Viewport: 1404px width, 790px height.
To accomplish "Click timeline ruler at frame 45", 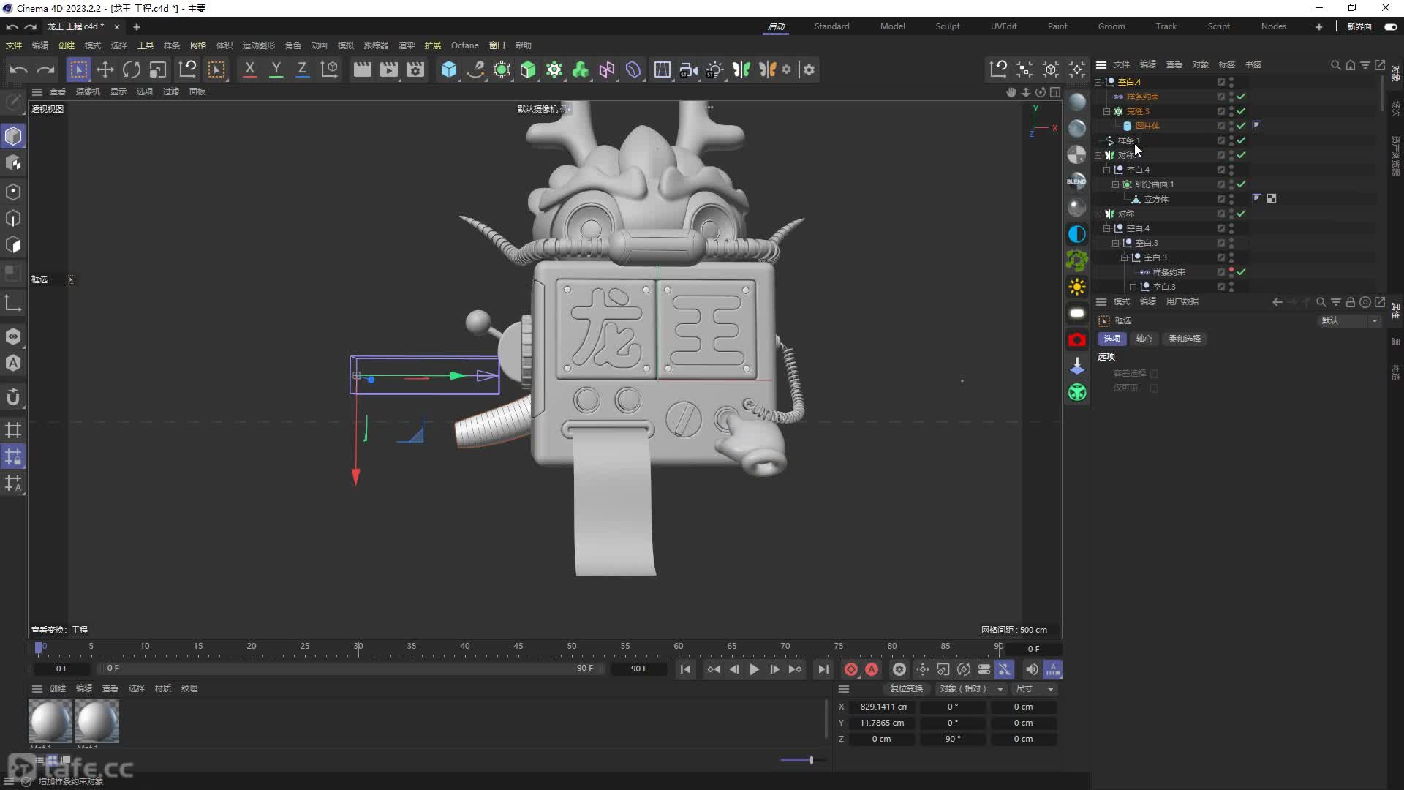I will pos(518,647).
